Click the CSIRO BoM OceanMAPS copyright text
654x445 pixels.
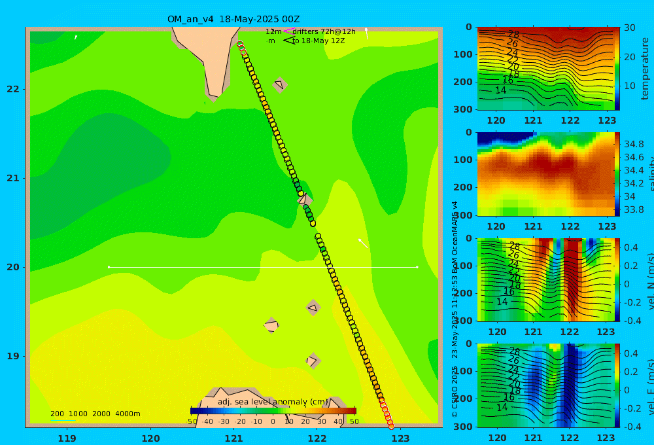[x=455, y=309]
